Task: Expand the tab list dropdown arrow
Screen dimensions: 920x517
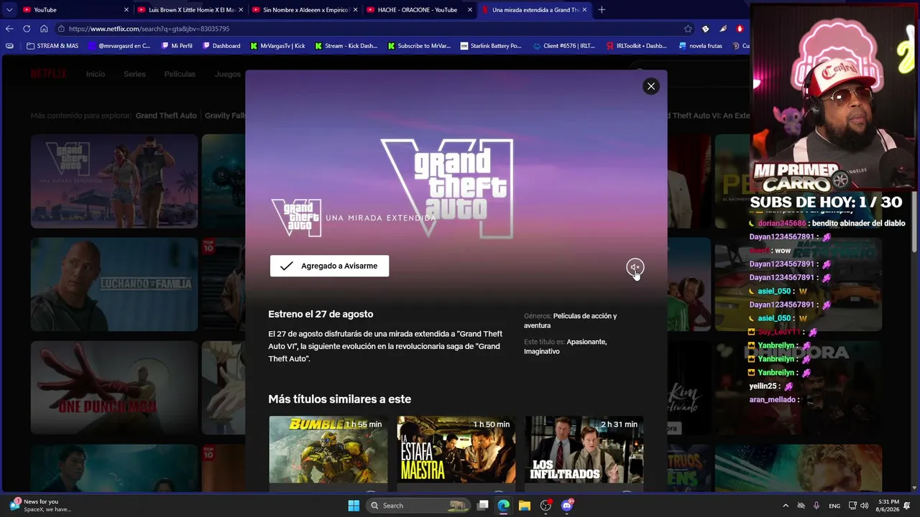Action: click(9, 10)
